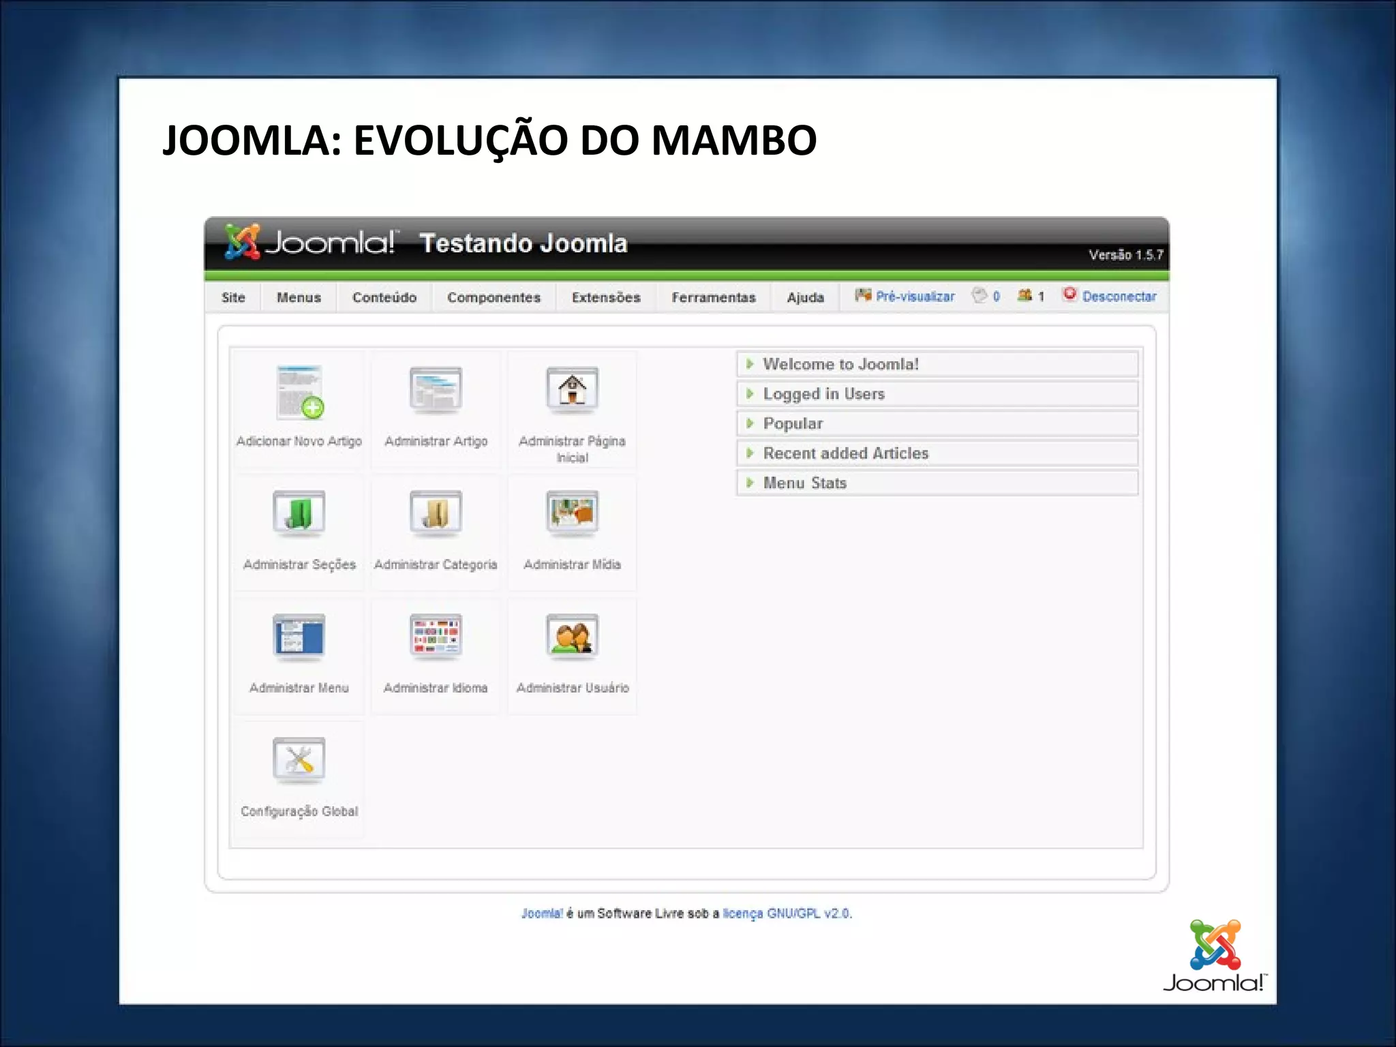This screenshot has width=1396, height=1047.
Task: Open the Configuração Global tools icon
Action: (x=299, y=760)
